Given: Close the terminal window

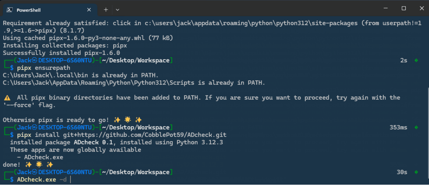Looking at the screenshot, I should point(422,8).
